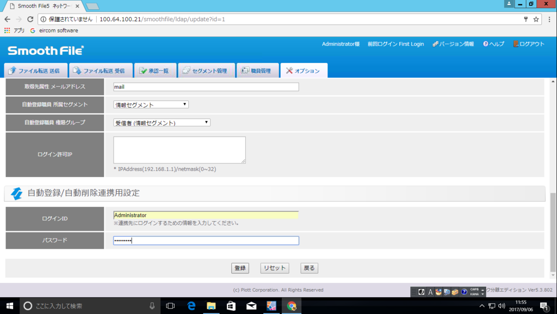Select the オプション tab
The image size is (557, 314).
point(304,70)
